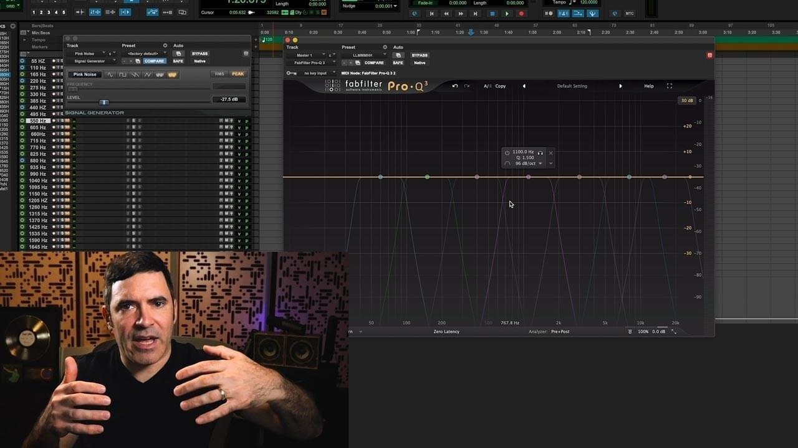The image size is (798, 448).
Task: Open Help in the Pro-Q 3 header
Action: pos(648,86)
